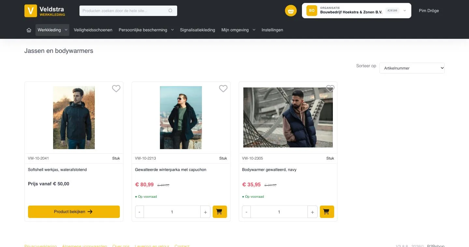Open the Softshell werkjas, waterafstotend product title
Image resolution: width=469 pixels, height=247 pixels.
tap(57, 170)
